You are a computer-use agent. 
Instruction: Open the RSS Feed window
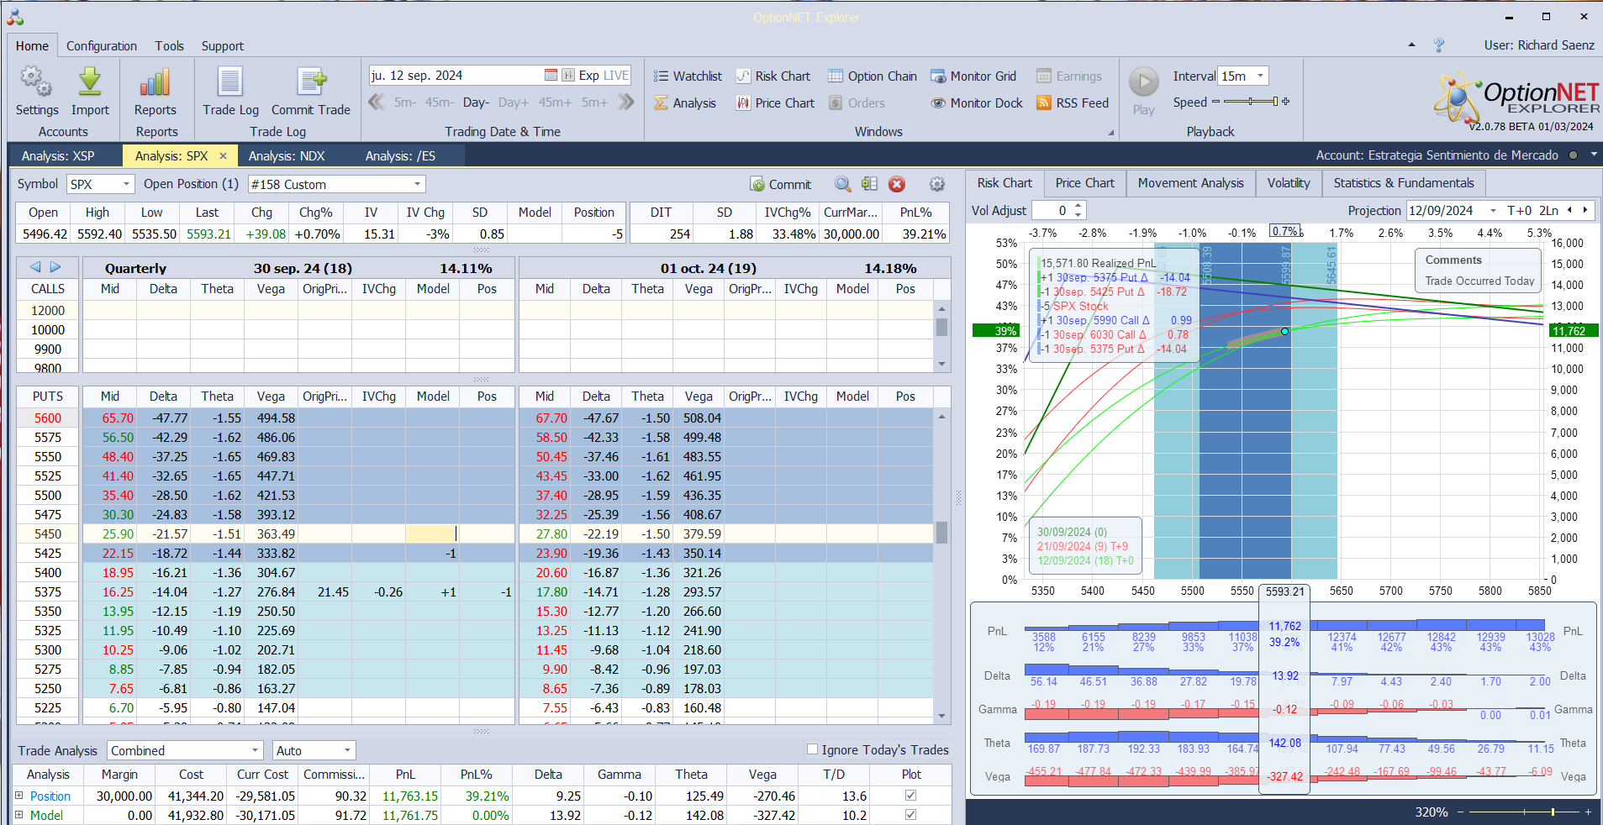tap(1073, 103)
